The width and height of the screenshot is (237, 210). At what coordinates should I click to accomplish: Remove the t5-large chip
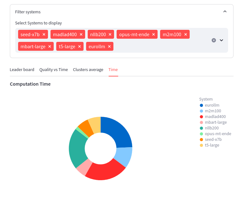(x=79, y=46)
